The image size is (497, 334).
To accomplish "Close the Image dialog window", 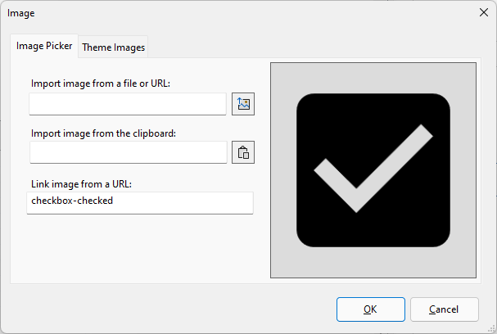I will click(x=484, y=12).
